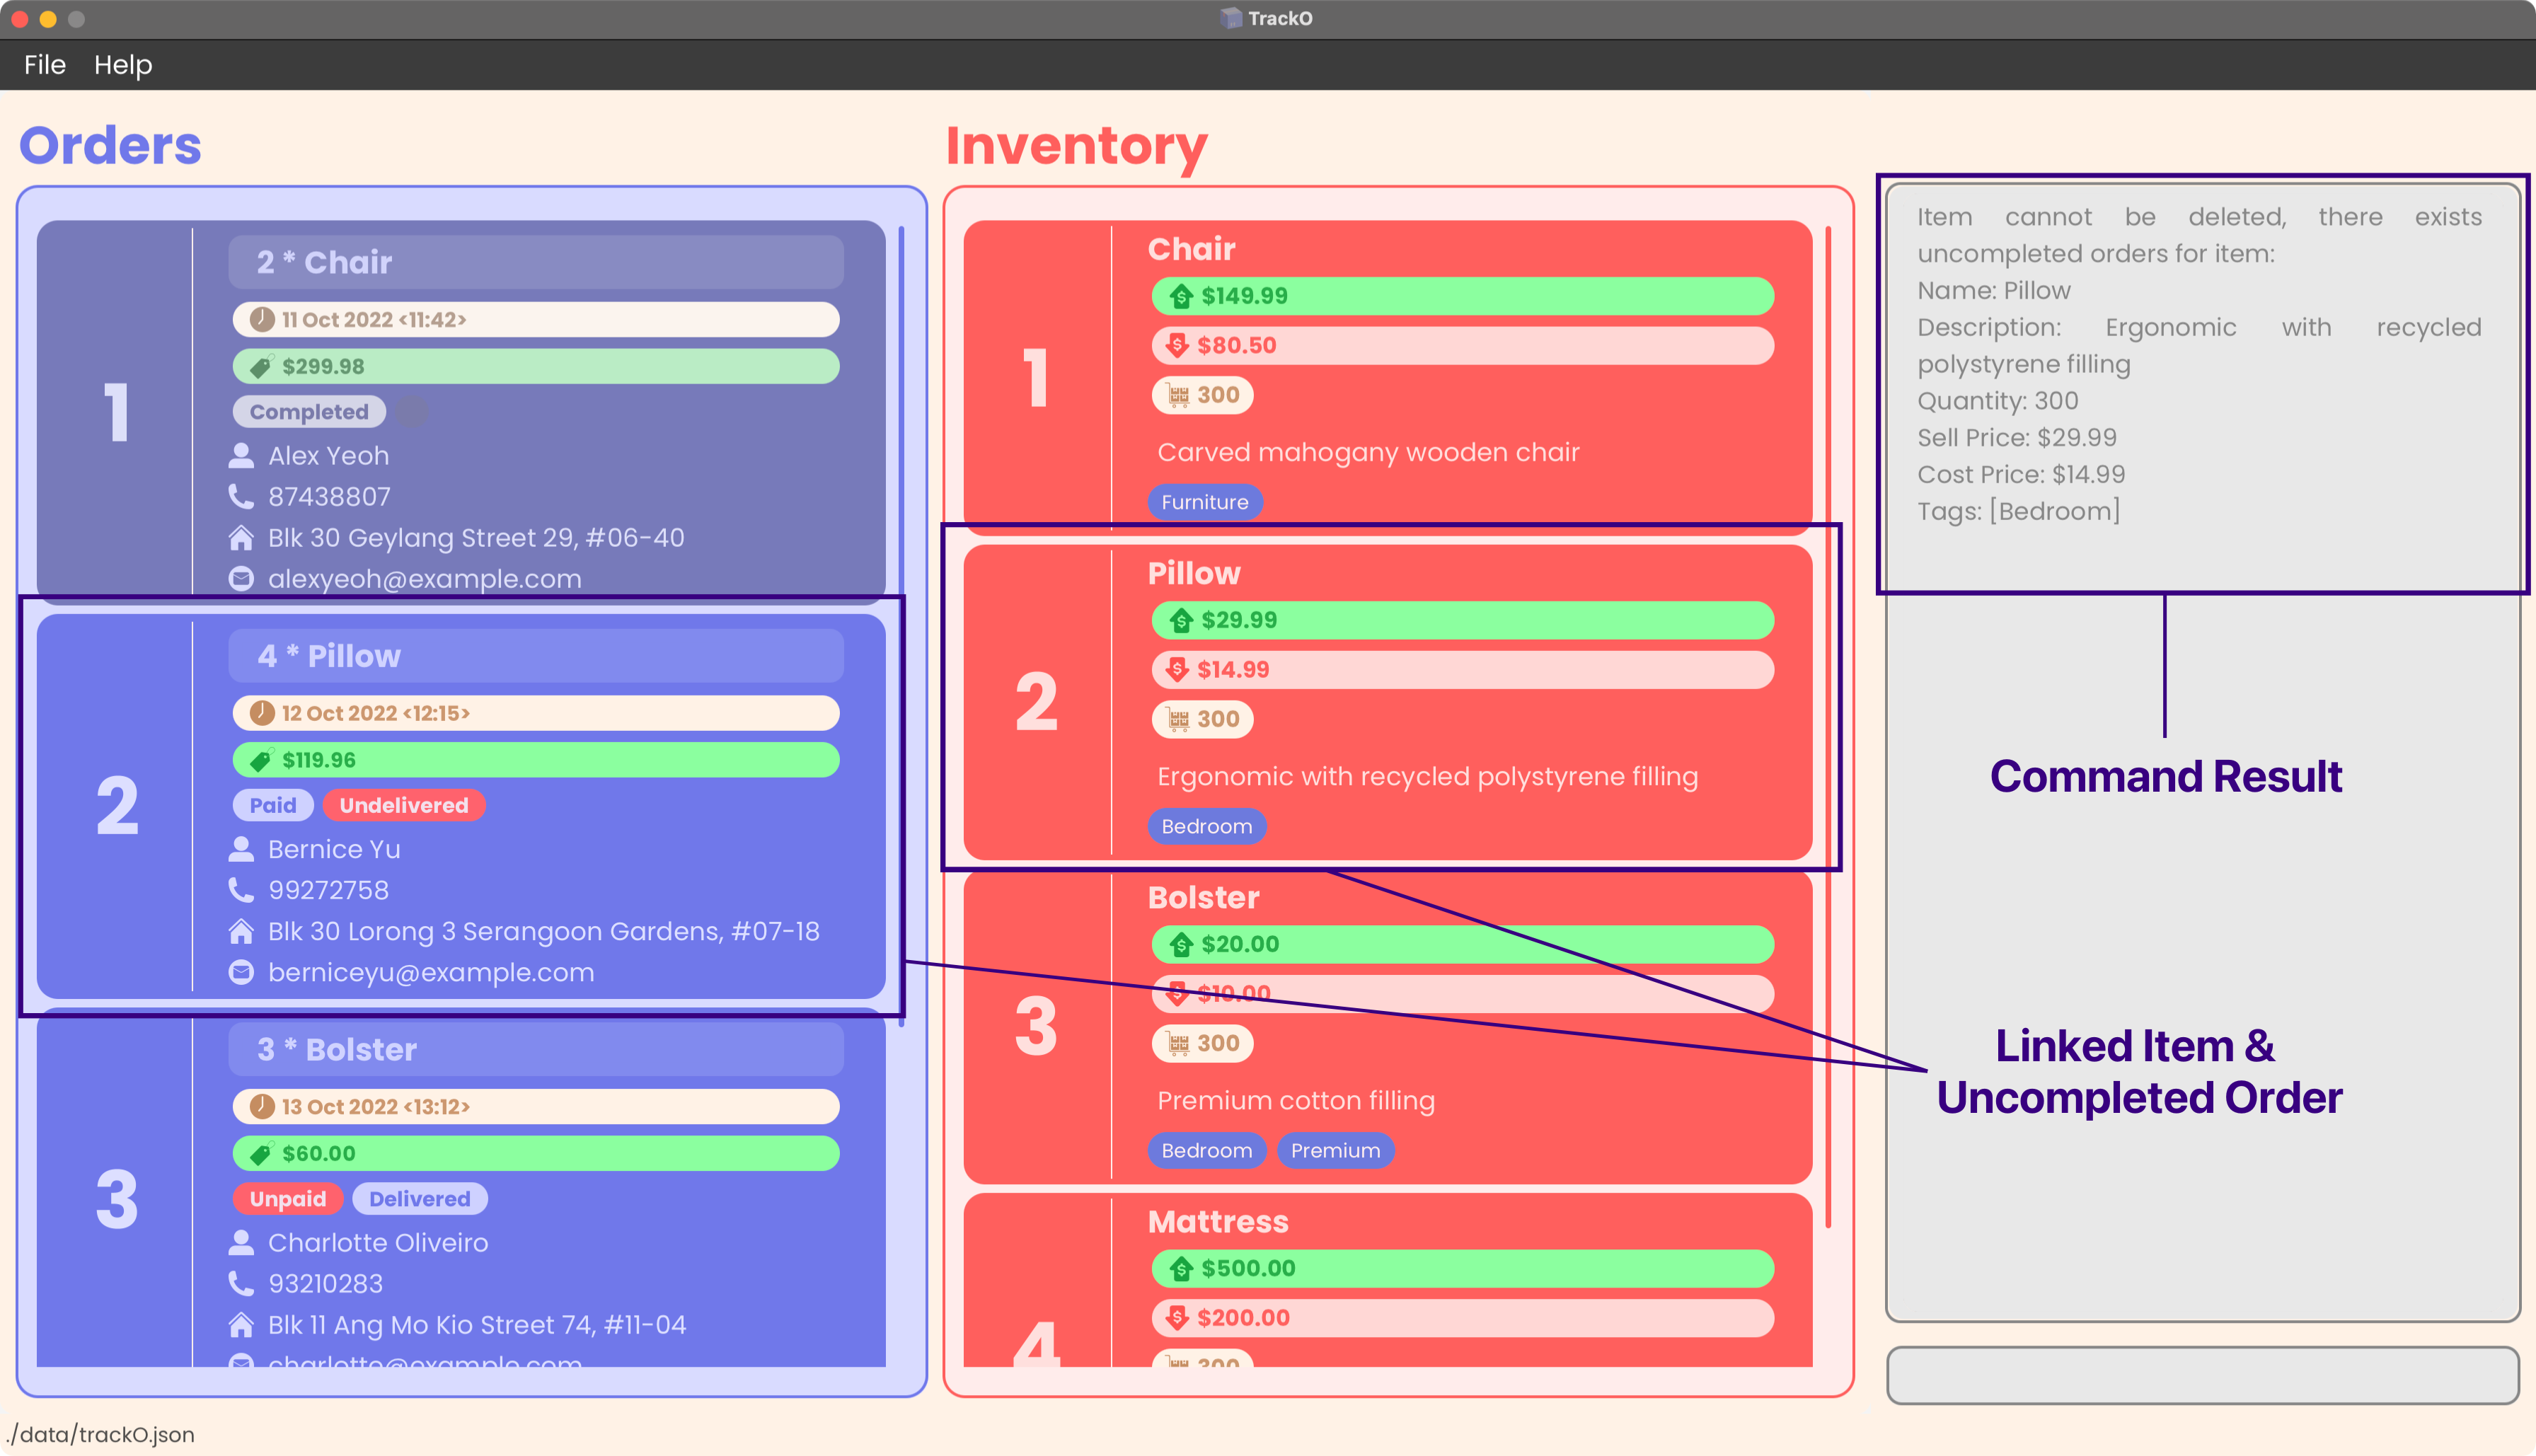Click the Completed status badge on order 1
2536x1456 pixels.
pyautogui.click(x=309, y=412)
